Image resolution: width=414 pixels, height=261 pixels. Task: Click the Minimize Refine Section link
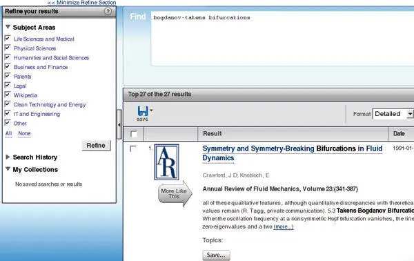[81, 3]
